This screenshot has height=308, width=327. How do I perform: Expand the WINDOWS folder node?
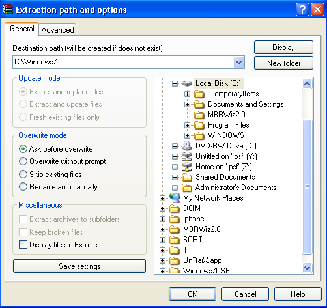pyautogui.click(x=187, y=135)
